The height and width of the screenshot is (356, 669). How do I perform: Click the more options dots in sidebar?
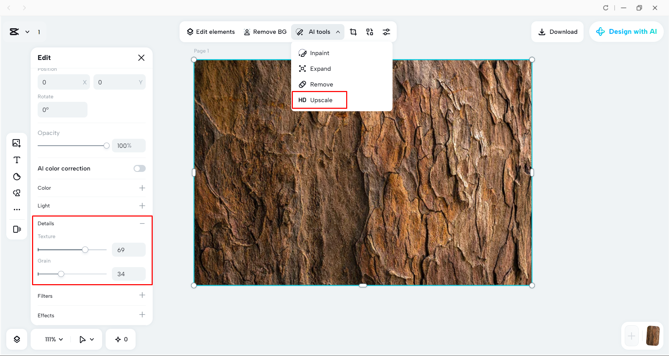click(x=17, y=210)
